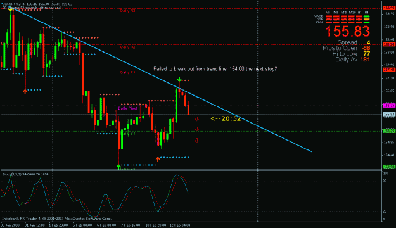Click the H1 MACD red signal bar
Screen dimensions: 396x228
pyautogui.click(x=359, y=16)
